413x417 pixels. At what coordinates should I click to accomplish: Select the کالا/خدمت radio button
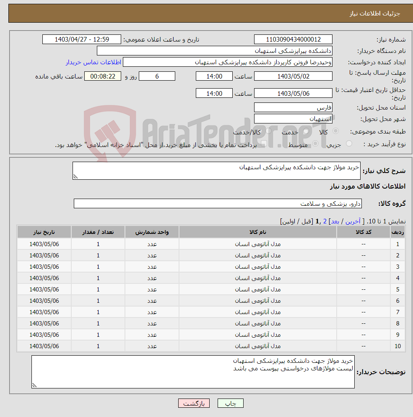268,131
